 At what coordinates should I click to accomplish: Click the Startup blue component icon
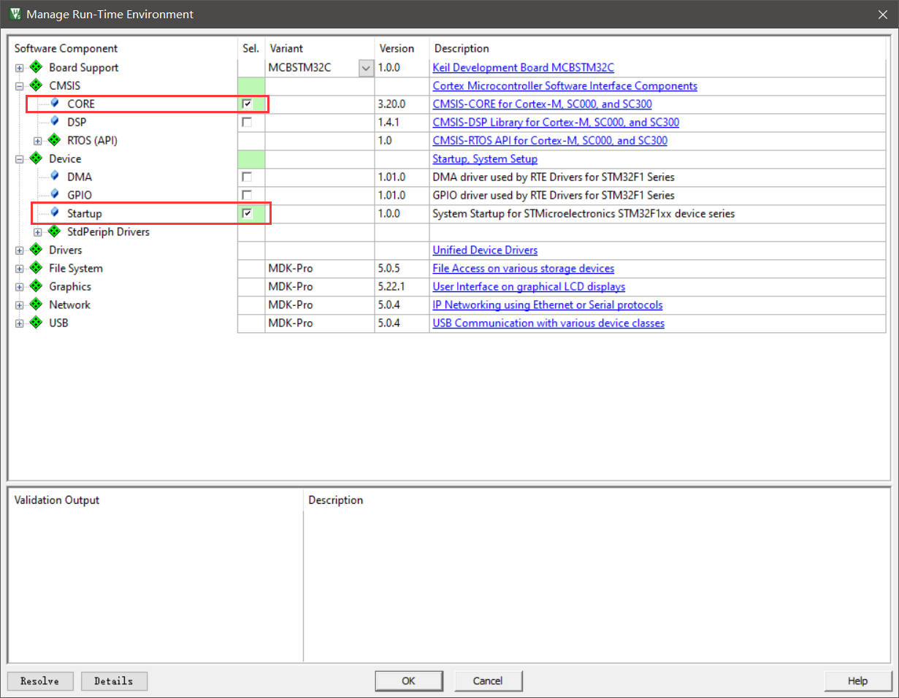tap(55, 212)
